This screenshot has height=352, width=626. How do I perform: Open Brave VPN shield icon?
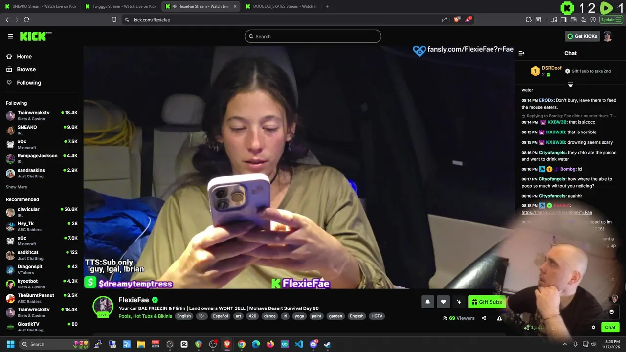point(593,20)
